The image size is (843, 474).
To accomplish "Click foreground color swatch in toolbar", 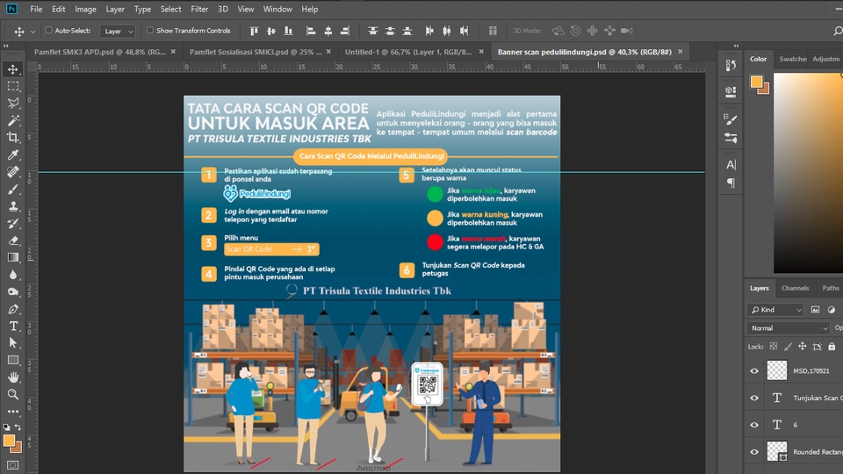I will (9, 441).
